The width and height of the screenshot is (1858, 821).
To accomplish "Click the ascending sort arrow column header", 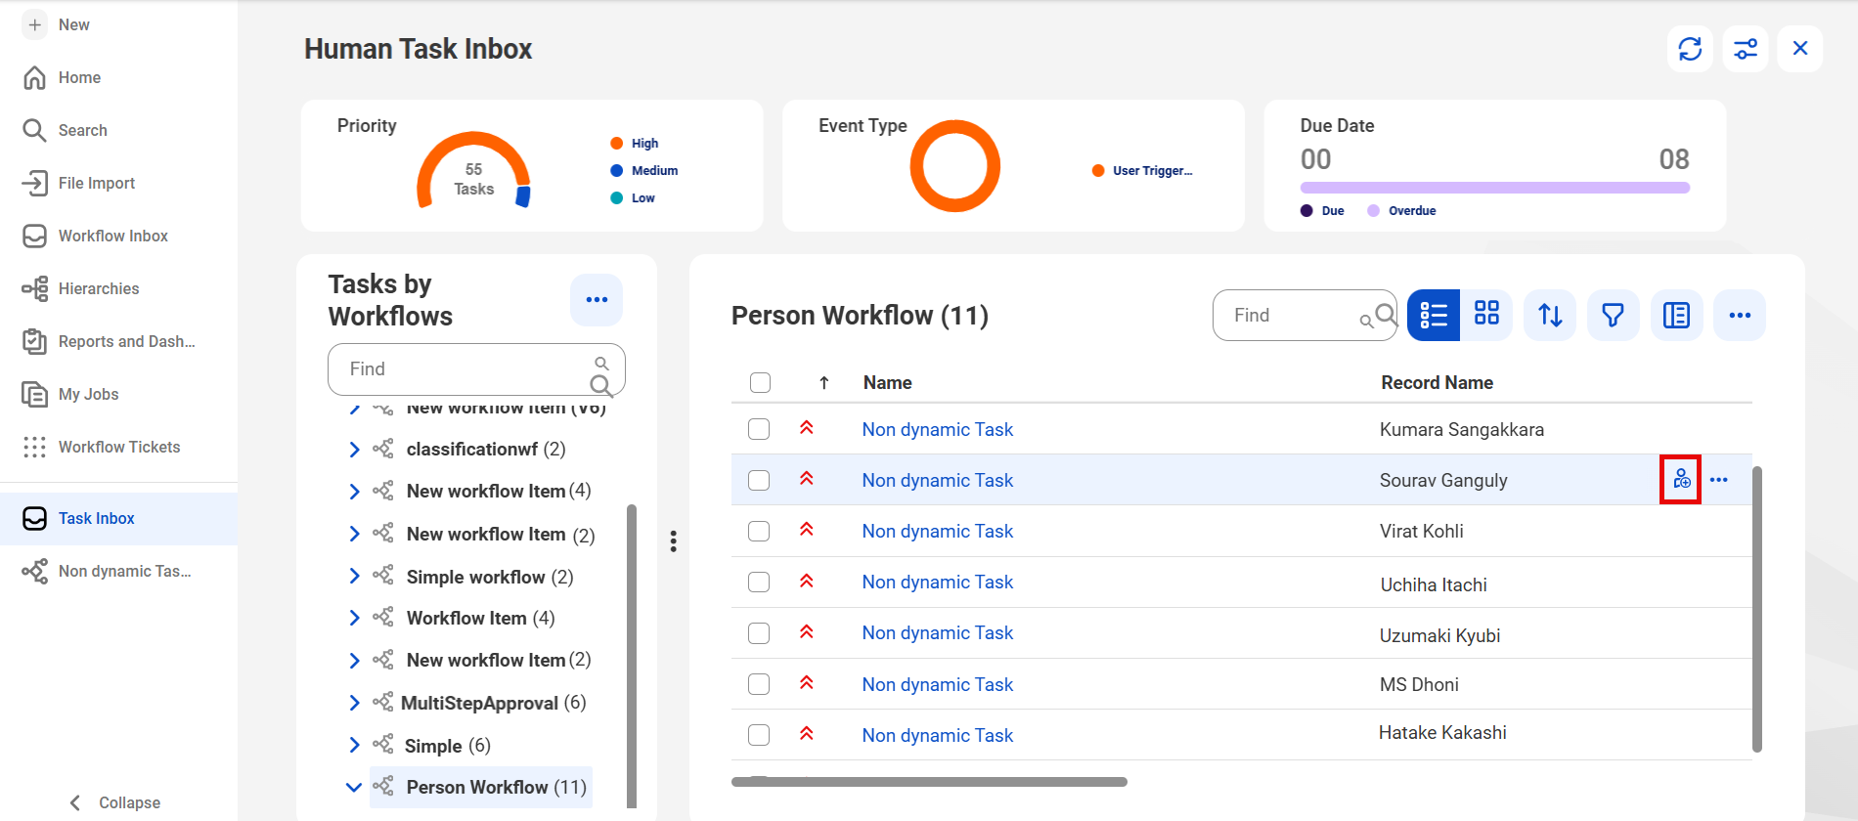I will (824, 383).
